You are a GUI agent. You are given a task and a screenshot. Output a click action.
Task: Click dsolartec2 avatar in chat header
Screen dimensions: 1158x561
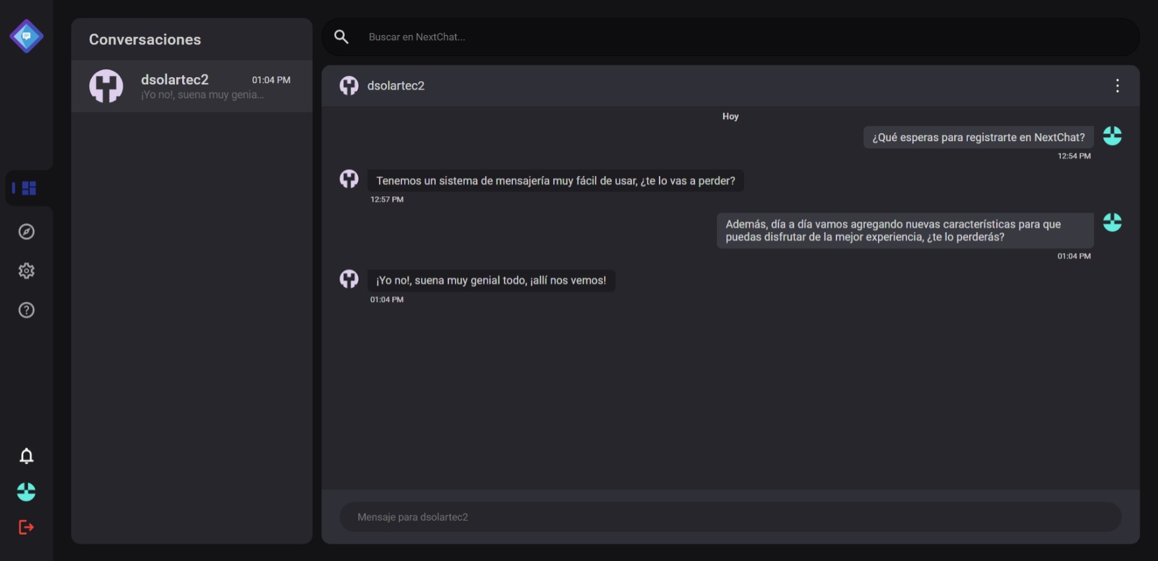(349, 86)
